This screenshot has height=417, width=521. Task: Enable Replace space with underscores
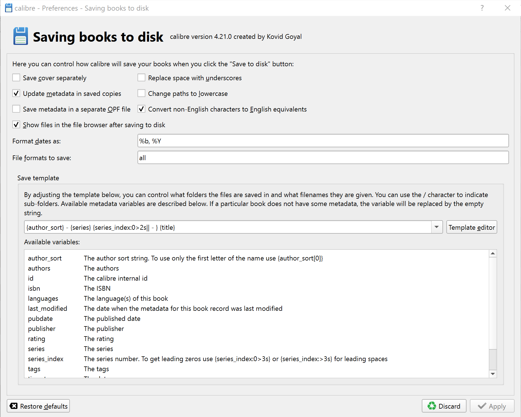click(141, 78)
